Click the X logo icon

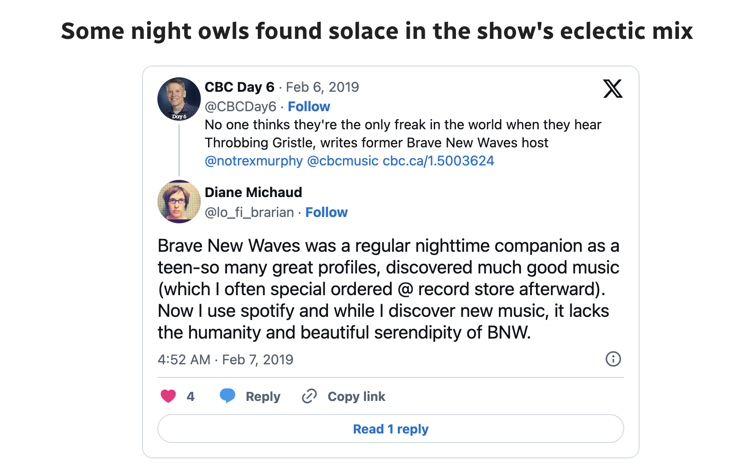coord(613,89)
